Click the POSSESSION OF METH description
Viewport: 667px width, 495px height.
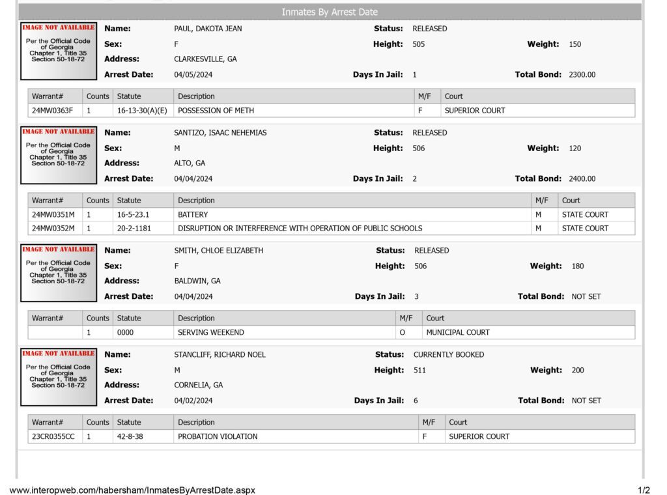[x=216, y=111]
